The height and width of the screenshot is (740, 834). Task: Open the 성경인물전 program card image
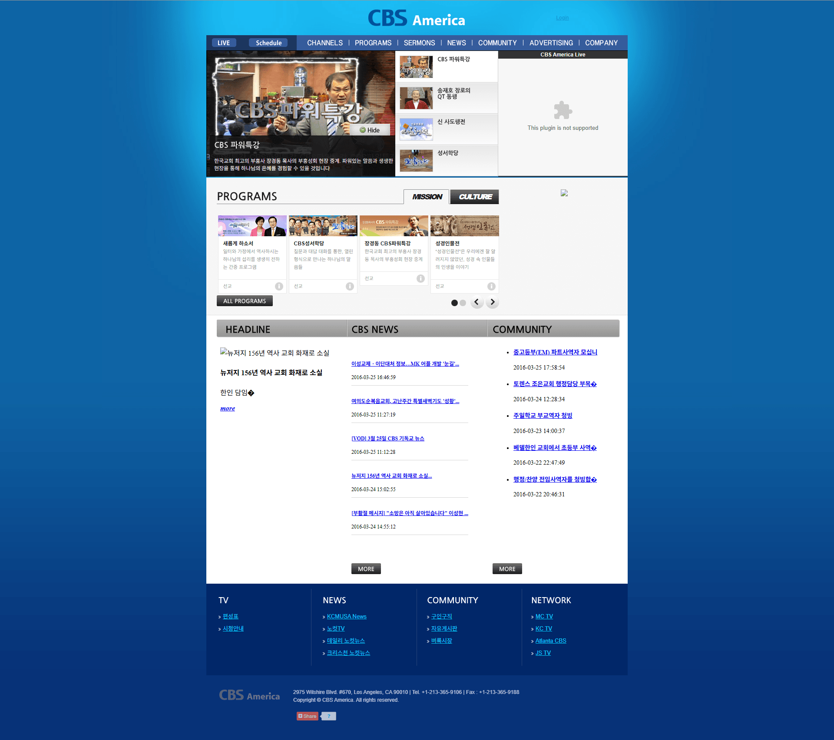[x=464, y=226]
